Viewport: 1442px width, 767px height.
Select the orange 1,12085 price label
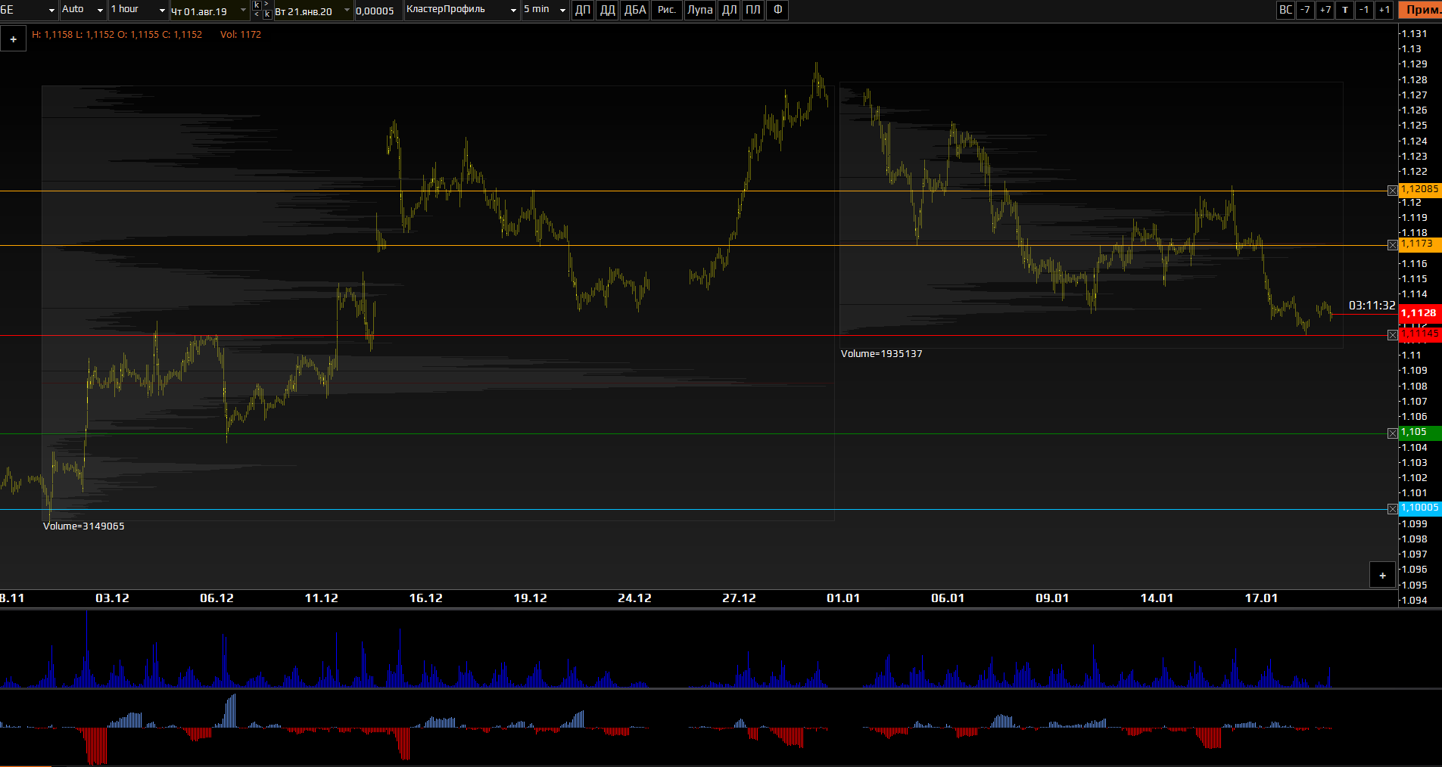tap(1420, 189)
